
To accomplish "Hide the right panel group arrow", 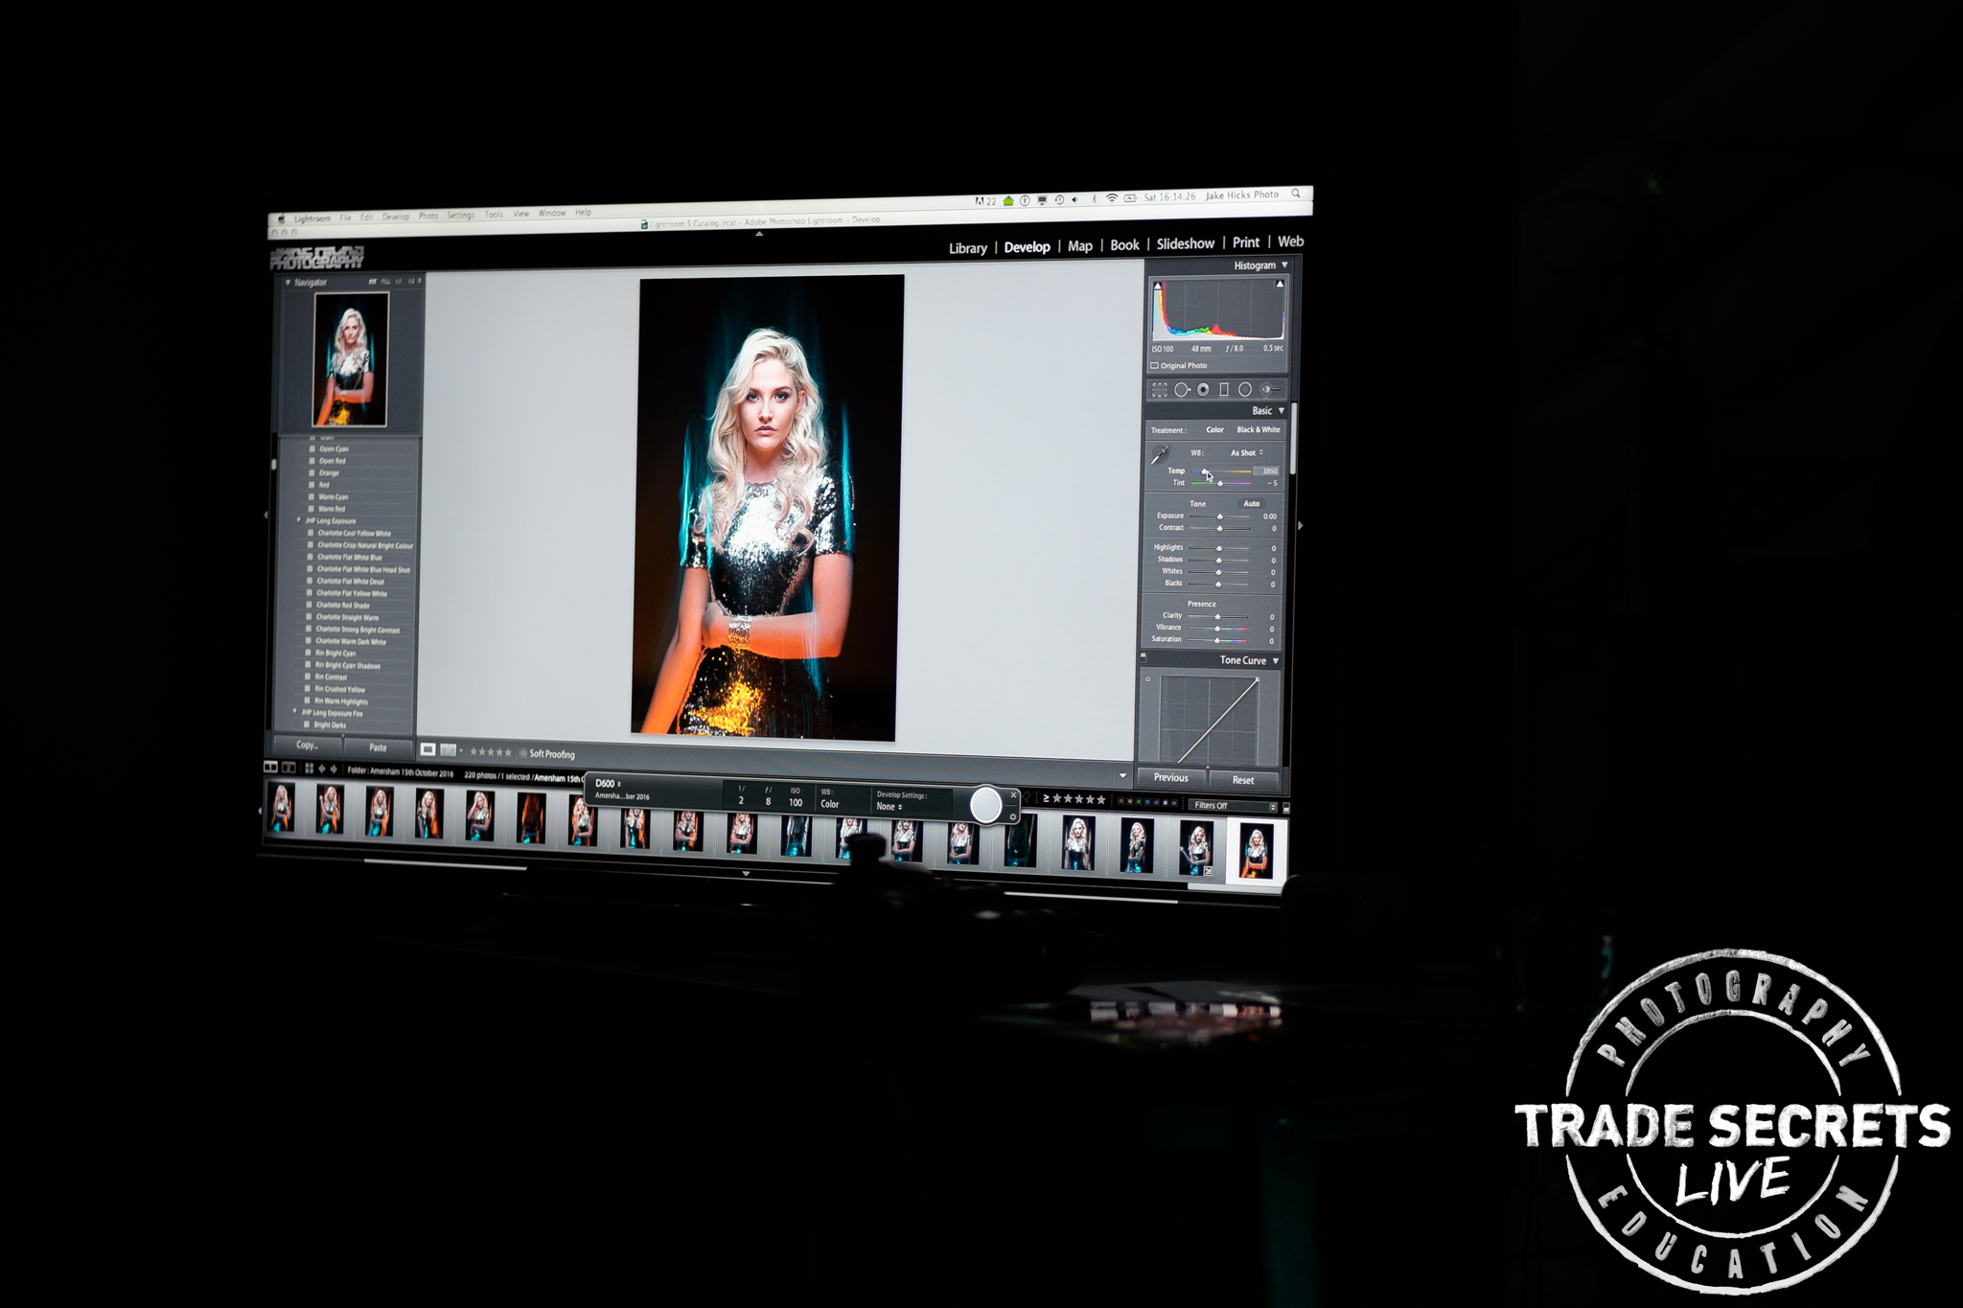I will pos(1301,526).
